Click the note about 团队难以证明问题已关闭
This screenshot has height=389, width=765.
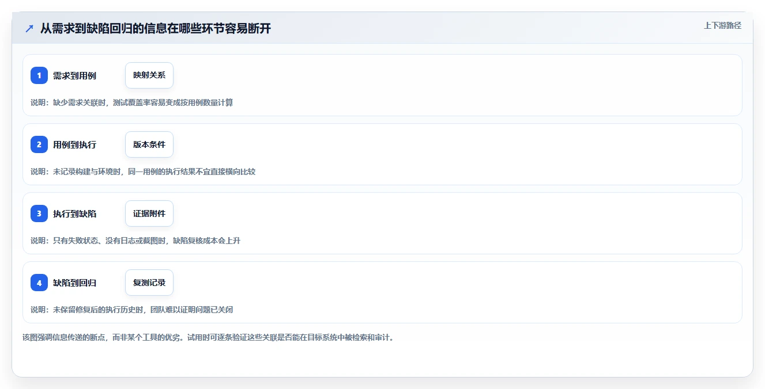click(131, 310)
